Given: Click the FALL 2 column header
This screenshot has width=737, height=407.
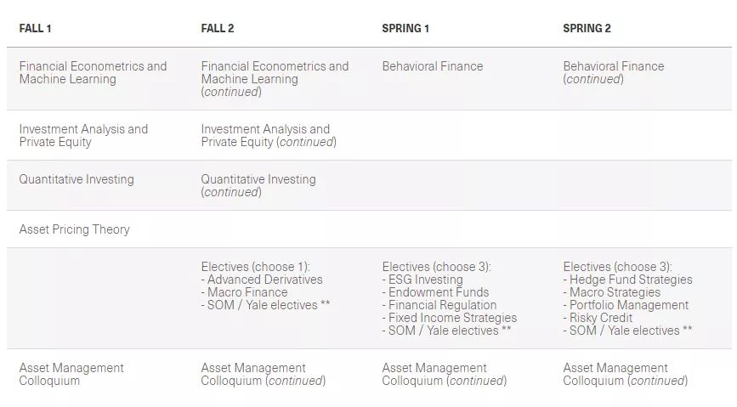Looking at the screenshot, I should [218, 28].
